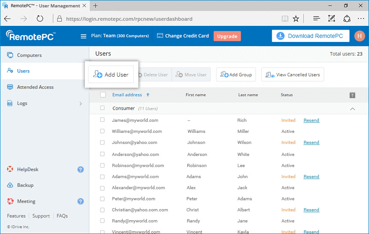369x234 pixels.
Task: Open the hamburger menu icon
Action: tap(83, 36)
